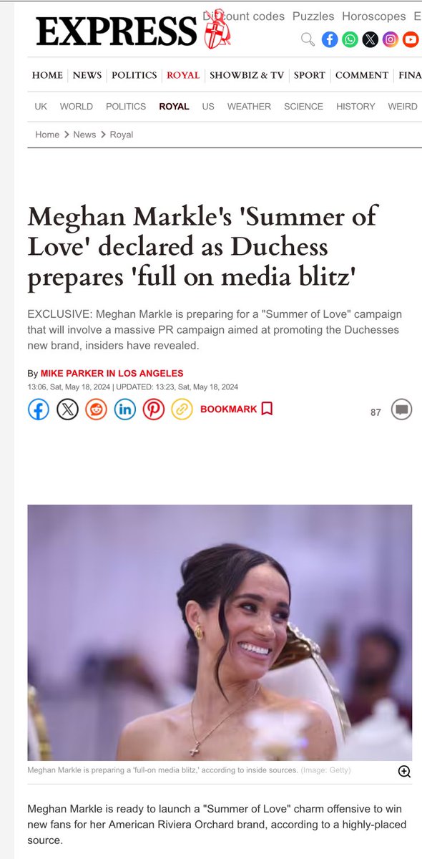
Task: Select ROYAL in main navigation
Action: pyautogui.click(x=183, y=75)
